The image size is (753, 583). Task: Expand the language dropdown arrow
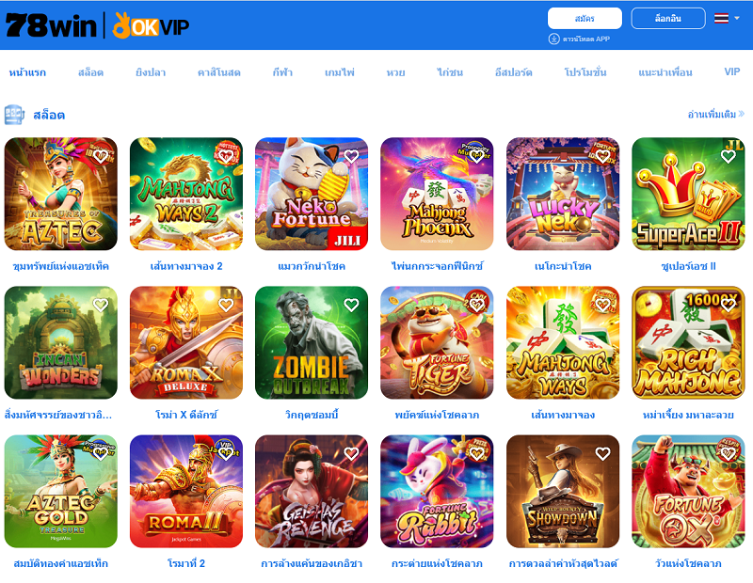[x=737, y=18]
